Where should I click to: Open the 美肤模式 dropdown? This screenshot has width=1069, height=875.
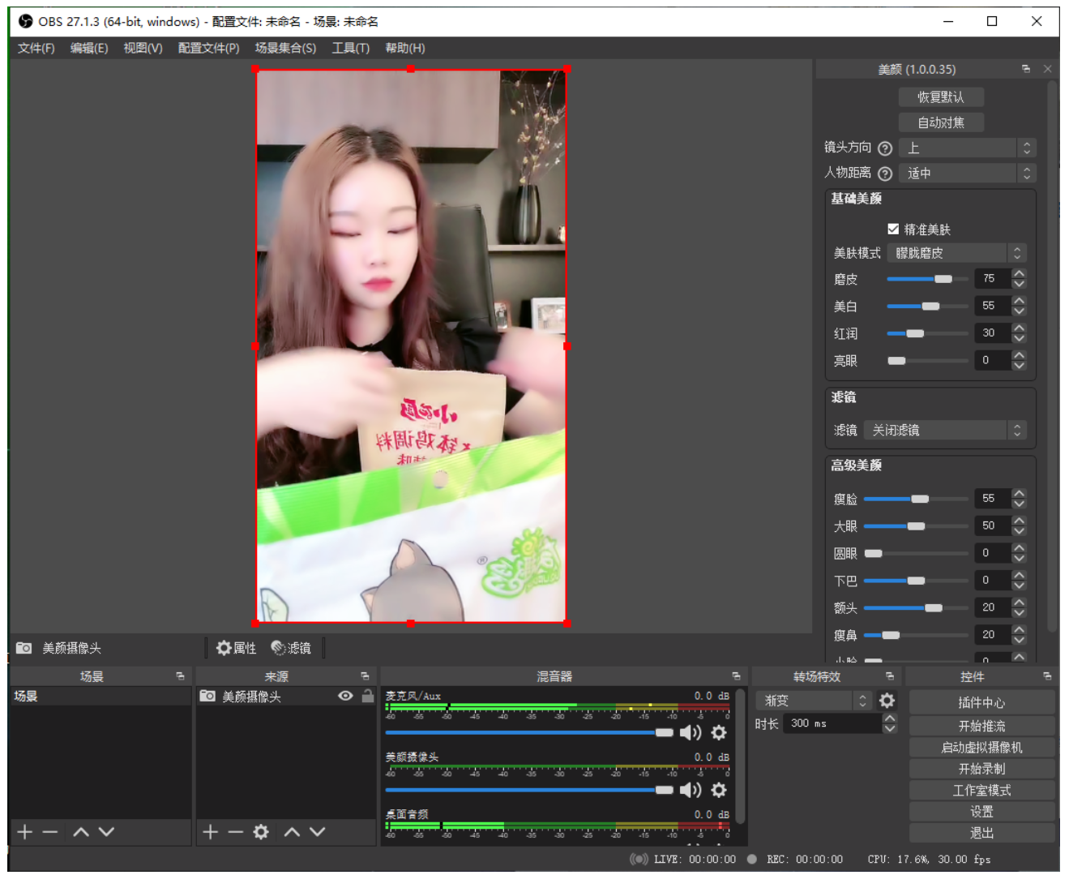coord(957,254)
